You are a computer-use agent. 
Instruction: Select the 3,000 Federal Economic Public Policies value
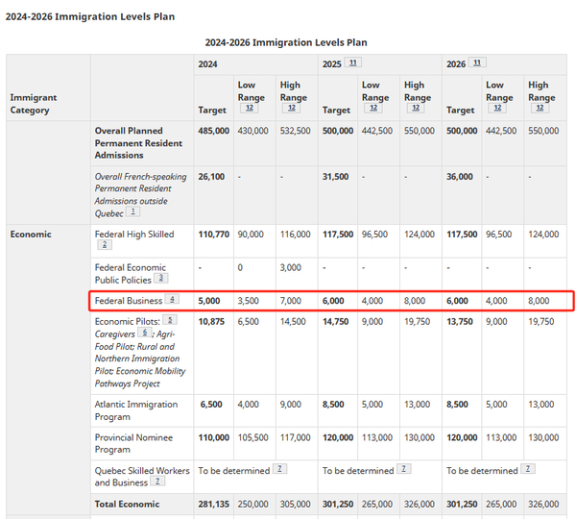(291, 267)
